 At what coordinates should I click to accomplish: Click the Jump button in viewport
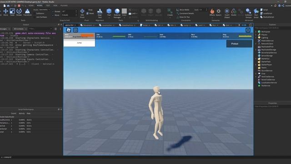click(79, 43)
